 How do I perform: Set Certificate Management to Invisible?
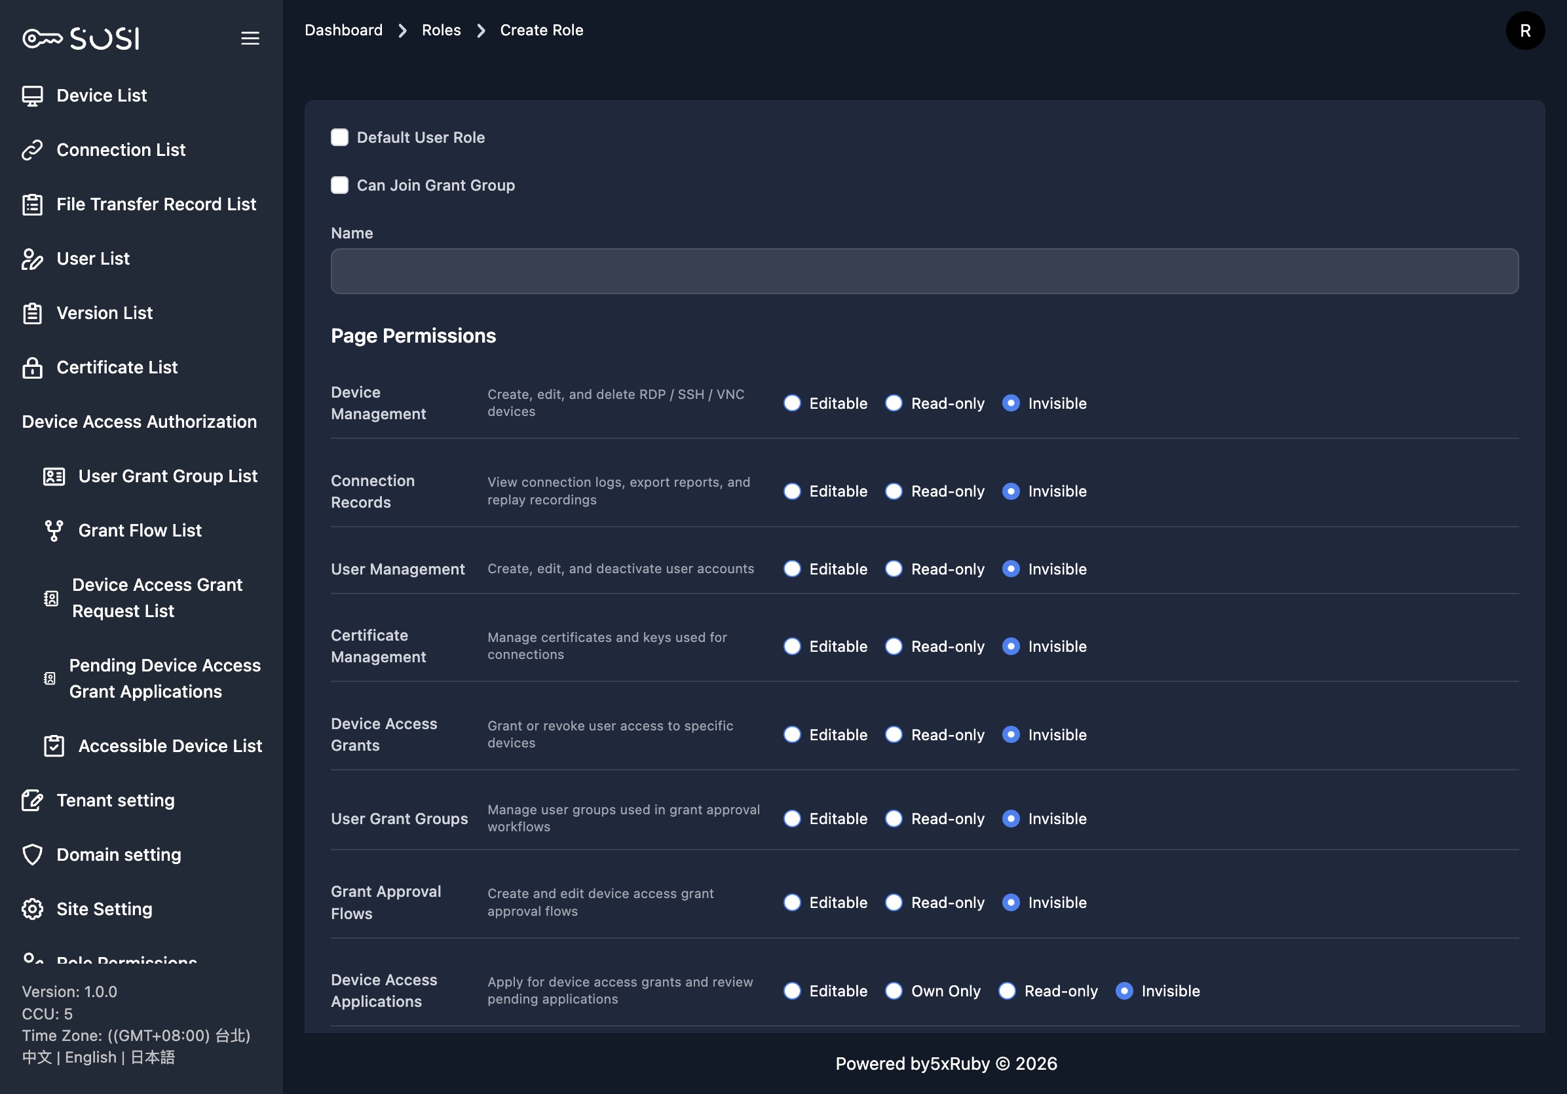[x=1011, y=647]
